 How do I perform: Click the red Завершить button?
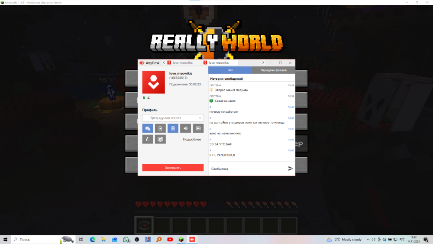tap(173, 168)
